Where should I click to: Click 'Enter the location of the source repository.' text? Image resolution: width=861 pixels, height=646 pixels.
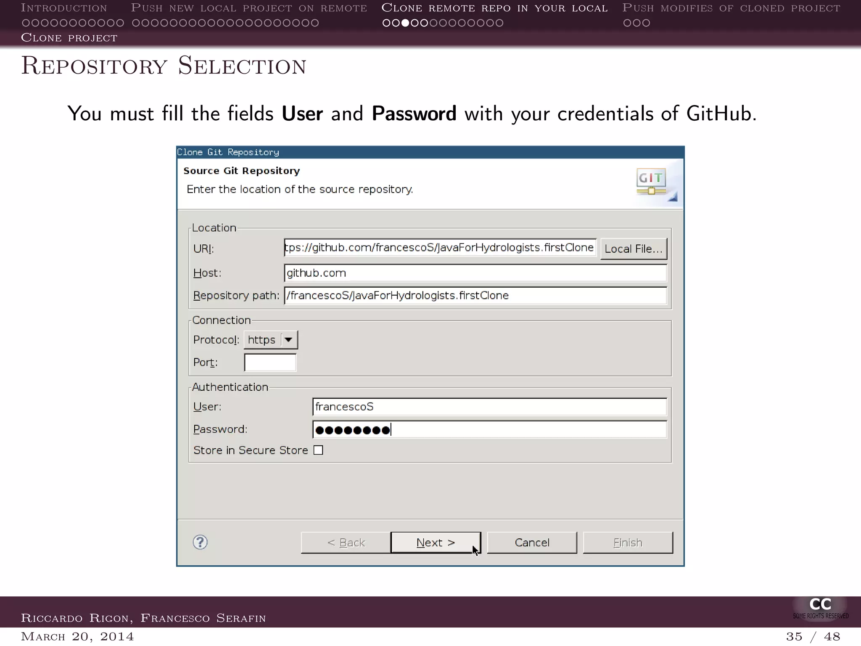(x=300, y=189)
